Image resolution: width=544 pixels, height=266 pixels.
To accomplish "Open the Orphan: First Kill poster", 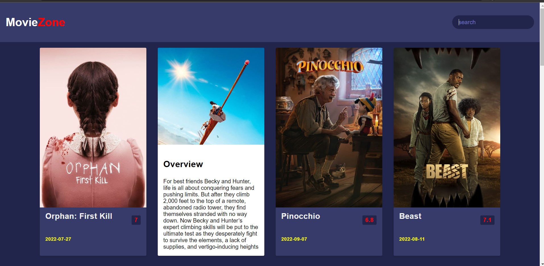I will click(93, 127).
